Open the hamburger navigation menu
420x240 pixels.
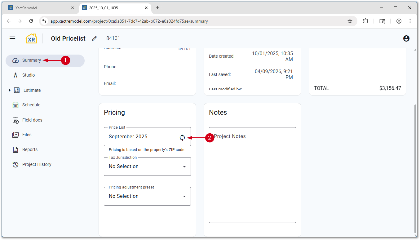click(12, 38)
